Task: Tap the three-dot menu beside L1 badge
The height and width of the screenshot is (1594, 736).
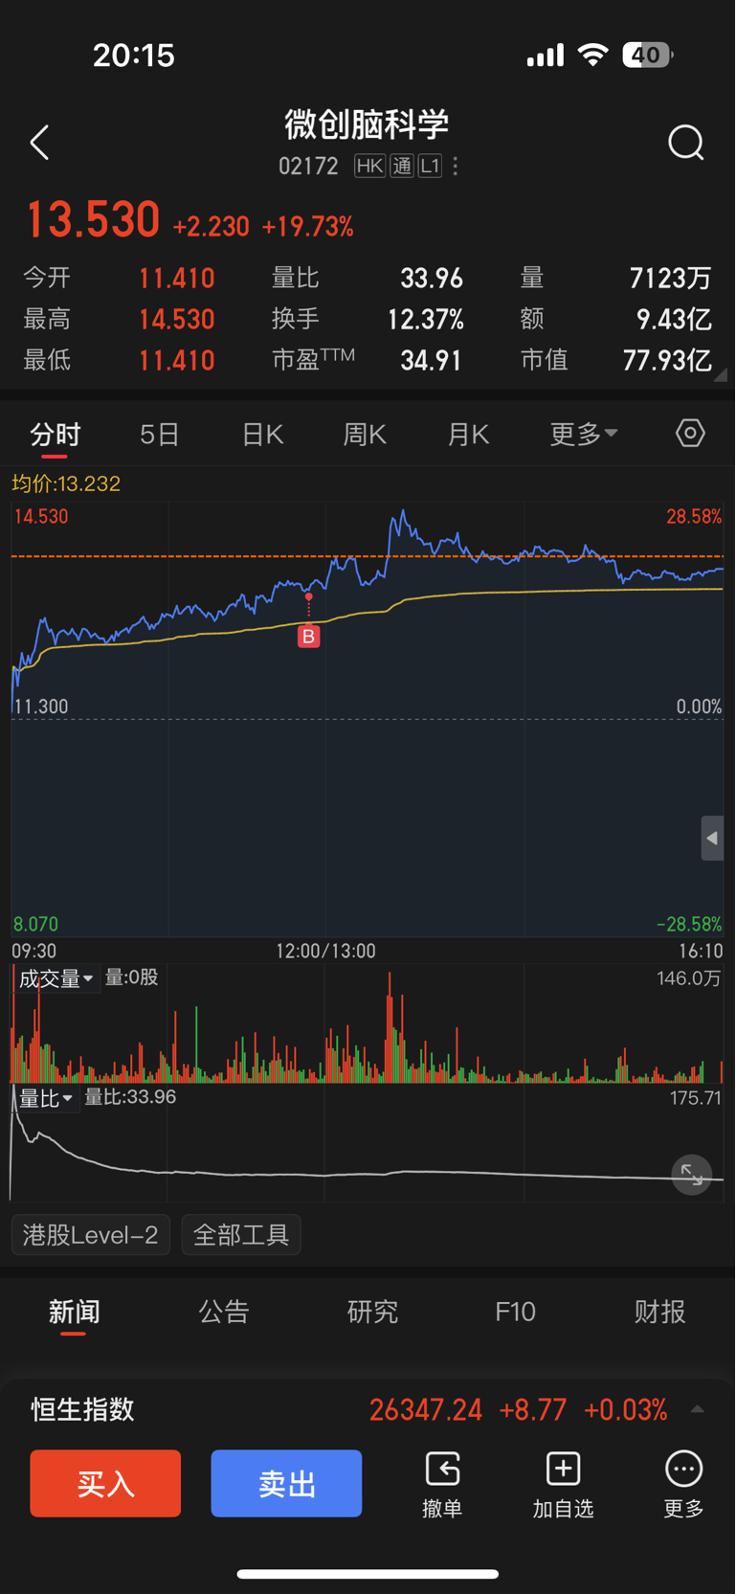Action: (456, 167)
